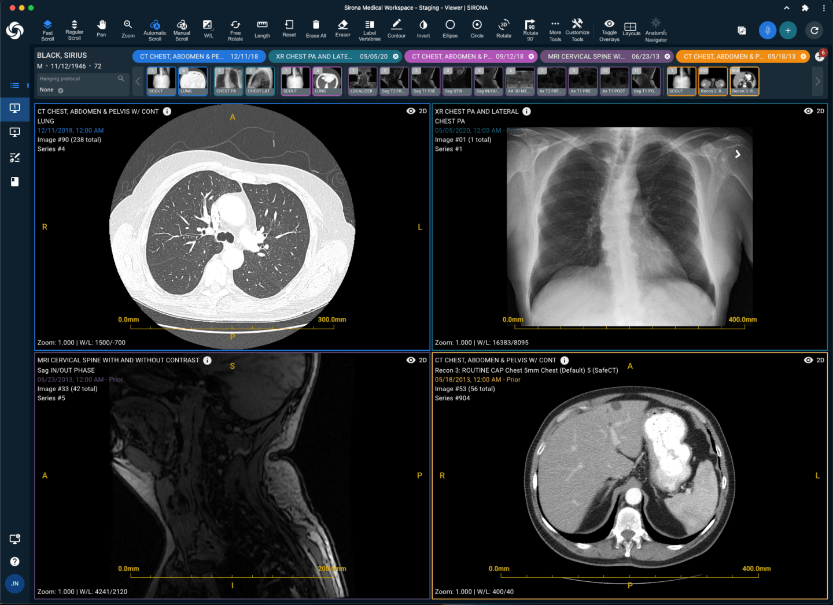The image size is (833, 605).
Task: Switch 2D mode in Recon 3 CT viewport
Action: click(820, 360)
